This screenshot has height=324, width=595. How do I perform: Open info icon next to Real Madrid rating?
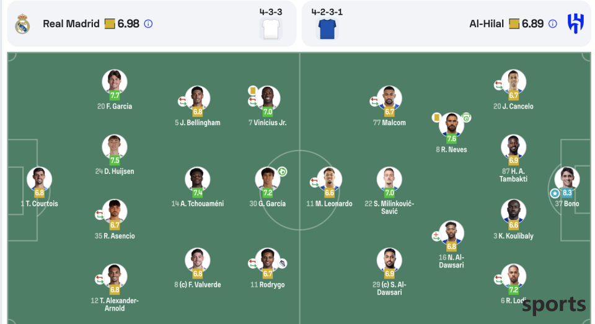click(148, 24)
